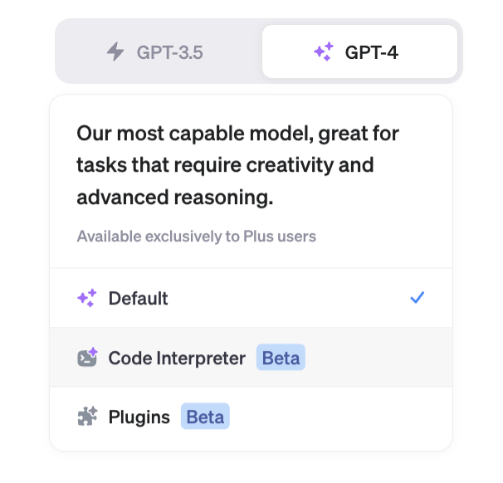
Task: Click the Code Interpreter terminal icon
Action: (x=87, y=357)
